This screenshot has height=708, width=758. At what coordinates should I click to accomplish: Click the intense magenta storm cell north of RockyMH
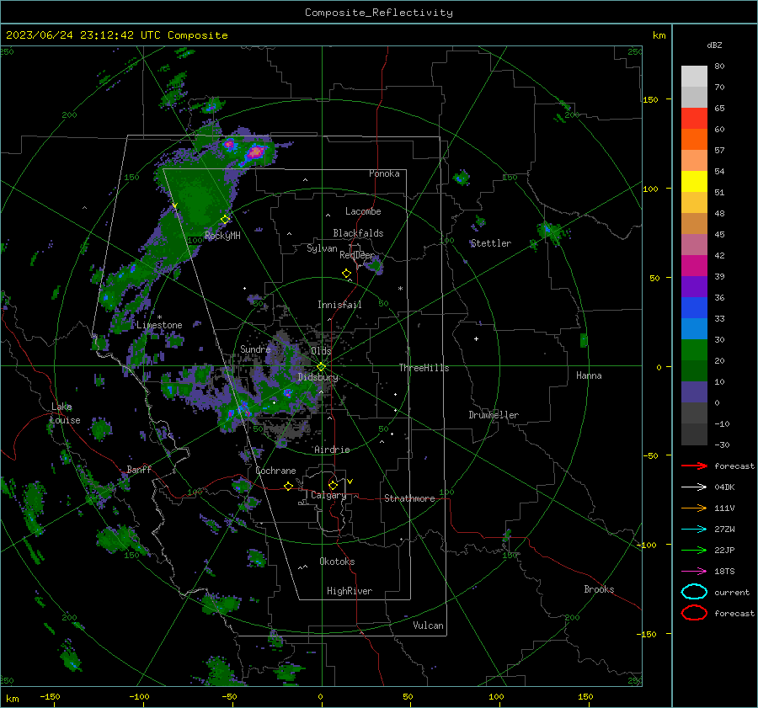coord(255,152)
